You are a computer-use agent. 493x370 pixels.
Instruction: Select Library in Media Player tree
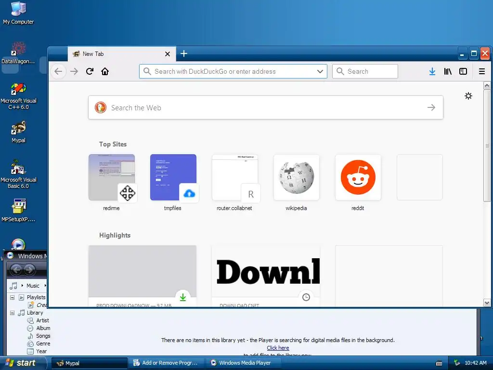click(x=35, y=313)
